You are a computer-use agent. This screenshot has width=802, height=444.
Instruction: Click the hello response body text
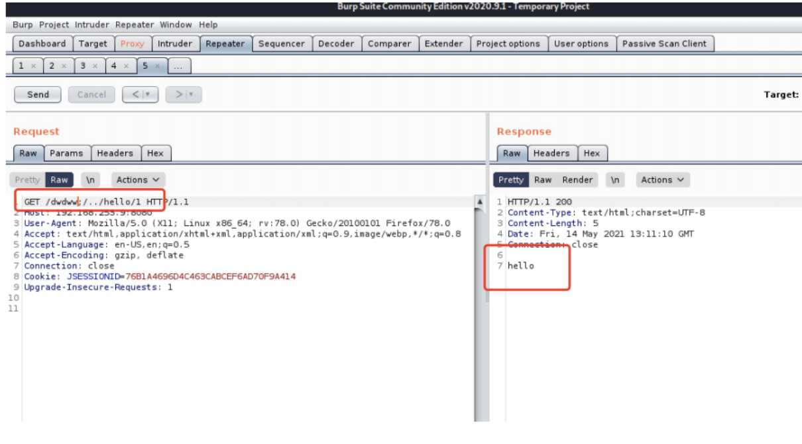tap(521, 266)
